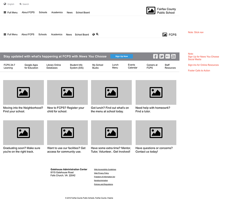The width and height of the screenshot is (249, 199).
Task: Open Events Calendar link
Action: click(x=133, y=66)
